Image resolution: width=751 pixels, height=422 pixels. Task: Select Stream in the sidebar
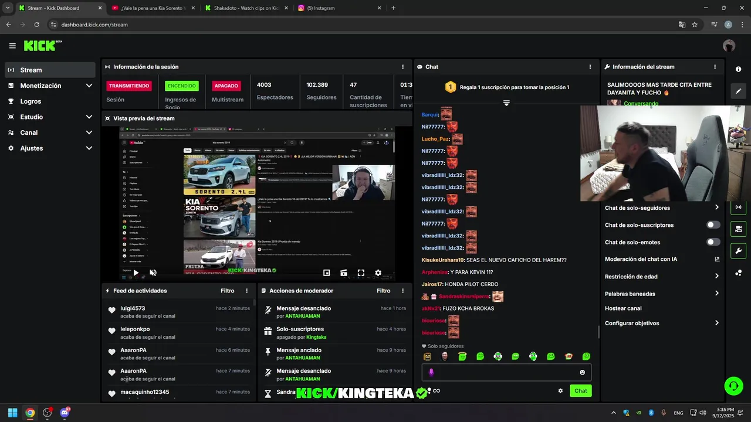[x=50, y=70]
